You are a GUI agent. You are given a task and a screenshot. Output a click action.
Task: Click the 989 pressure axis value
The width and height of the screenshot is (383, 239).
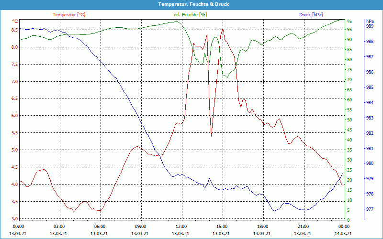click(x=370, y=26)
